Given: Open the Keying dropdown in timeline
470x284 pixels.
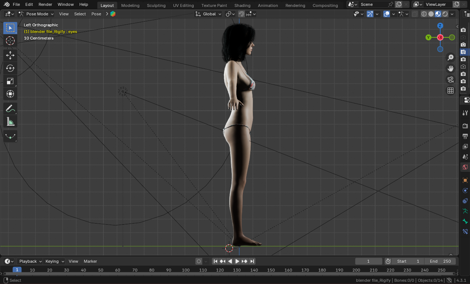Looking at the screenshot, I should click(55, 262).
